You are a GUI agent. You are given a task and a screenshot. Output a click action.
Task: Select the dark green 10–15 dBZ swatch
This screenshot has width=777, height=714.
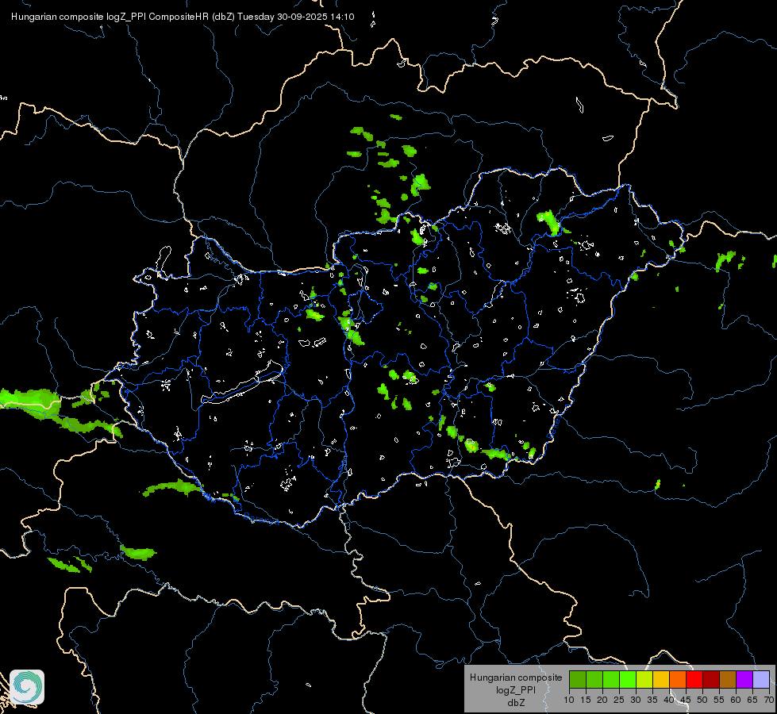577,679
